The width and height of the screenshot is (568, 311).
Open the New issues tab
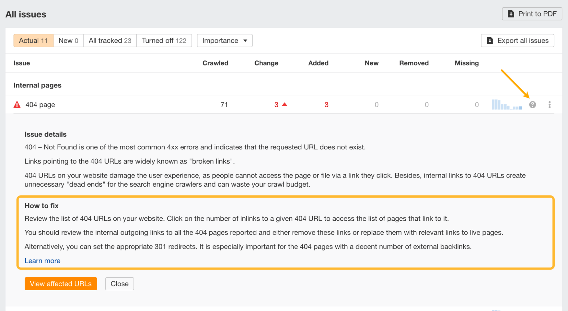tap(68, 40)
